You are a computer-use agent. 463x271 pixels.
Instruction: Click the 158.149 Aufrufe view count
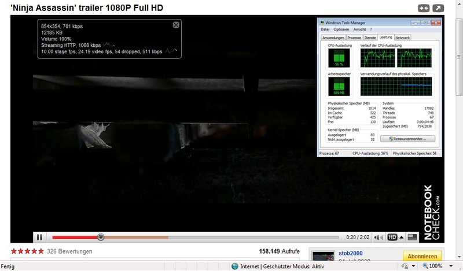pyautogui.click(x=280, y=251)
